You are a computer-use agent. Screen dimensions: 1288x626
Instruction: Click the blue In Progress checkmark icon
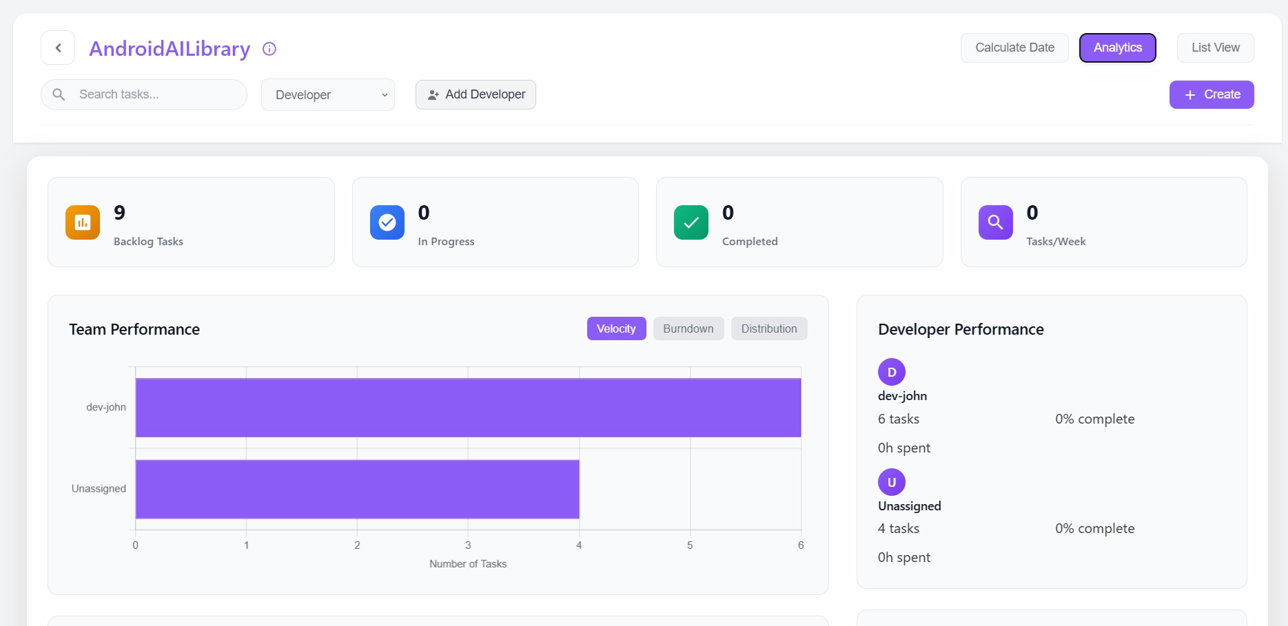click(387, 222)
